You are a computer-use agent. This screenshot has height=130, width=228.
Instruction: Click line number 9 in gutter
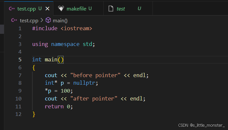pos(20,91)
